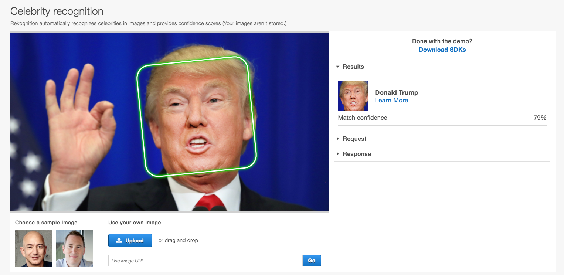Click the small result face thumbnail
Viewport: 564px width, 275px height.
[353, 96]
